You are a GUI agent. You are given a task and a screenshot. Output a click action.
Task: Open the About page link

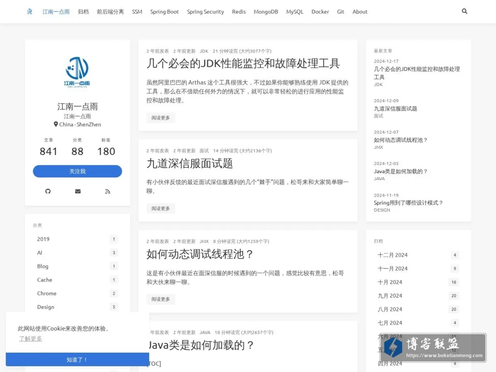pyautogui.click(x=360, y=12)
